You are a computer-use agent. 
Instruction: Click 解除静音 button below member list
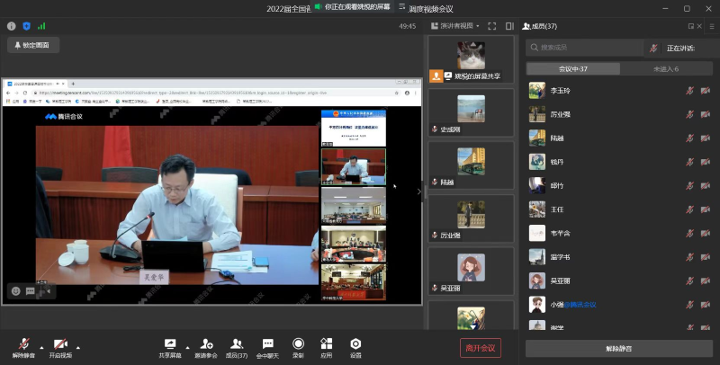pos(618,349)
